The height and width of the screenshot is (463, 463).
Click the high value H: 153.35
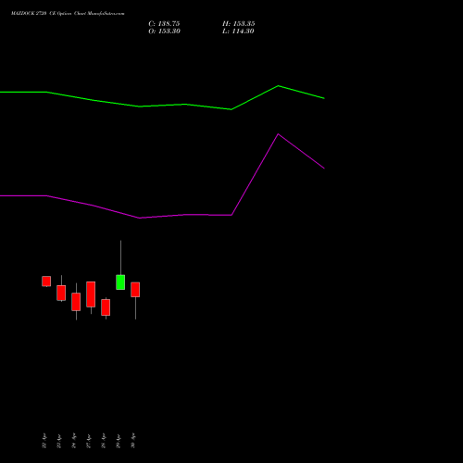pyautogui.click(x=238, y=24)
